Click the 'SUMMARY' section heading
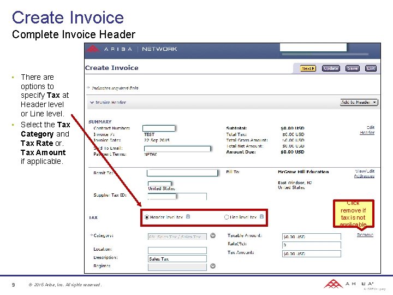Viewport: 393px width, 295px height. click(x=100, y=122)
